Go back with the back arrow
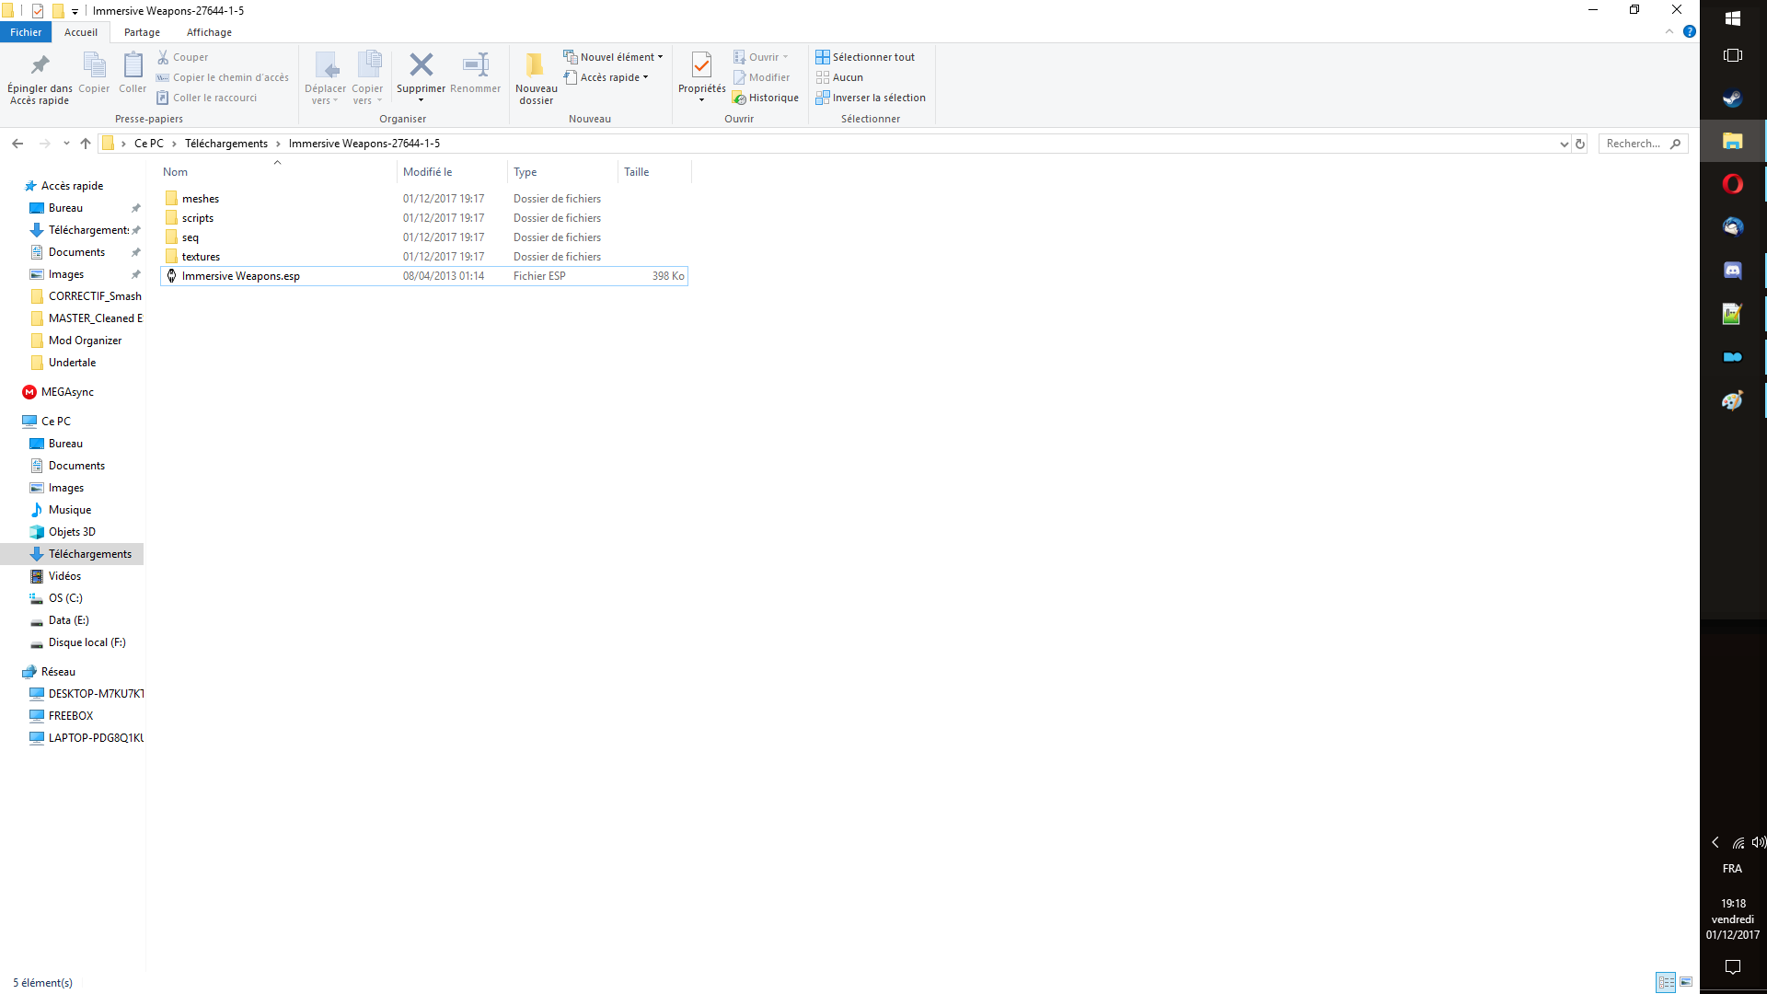Image resolution: width=1767 pixels, height=994 pixels. pyautogui.click(x=17, y=144)
